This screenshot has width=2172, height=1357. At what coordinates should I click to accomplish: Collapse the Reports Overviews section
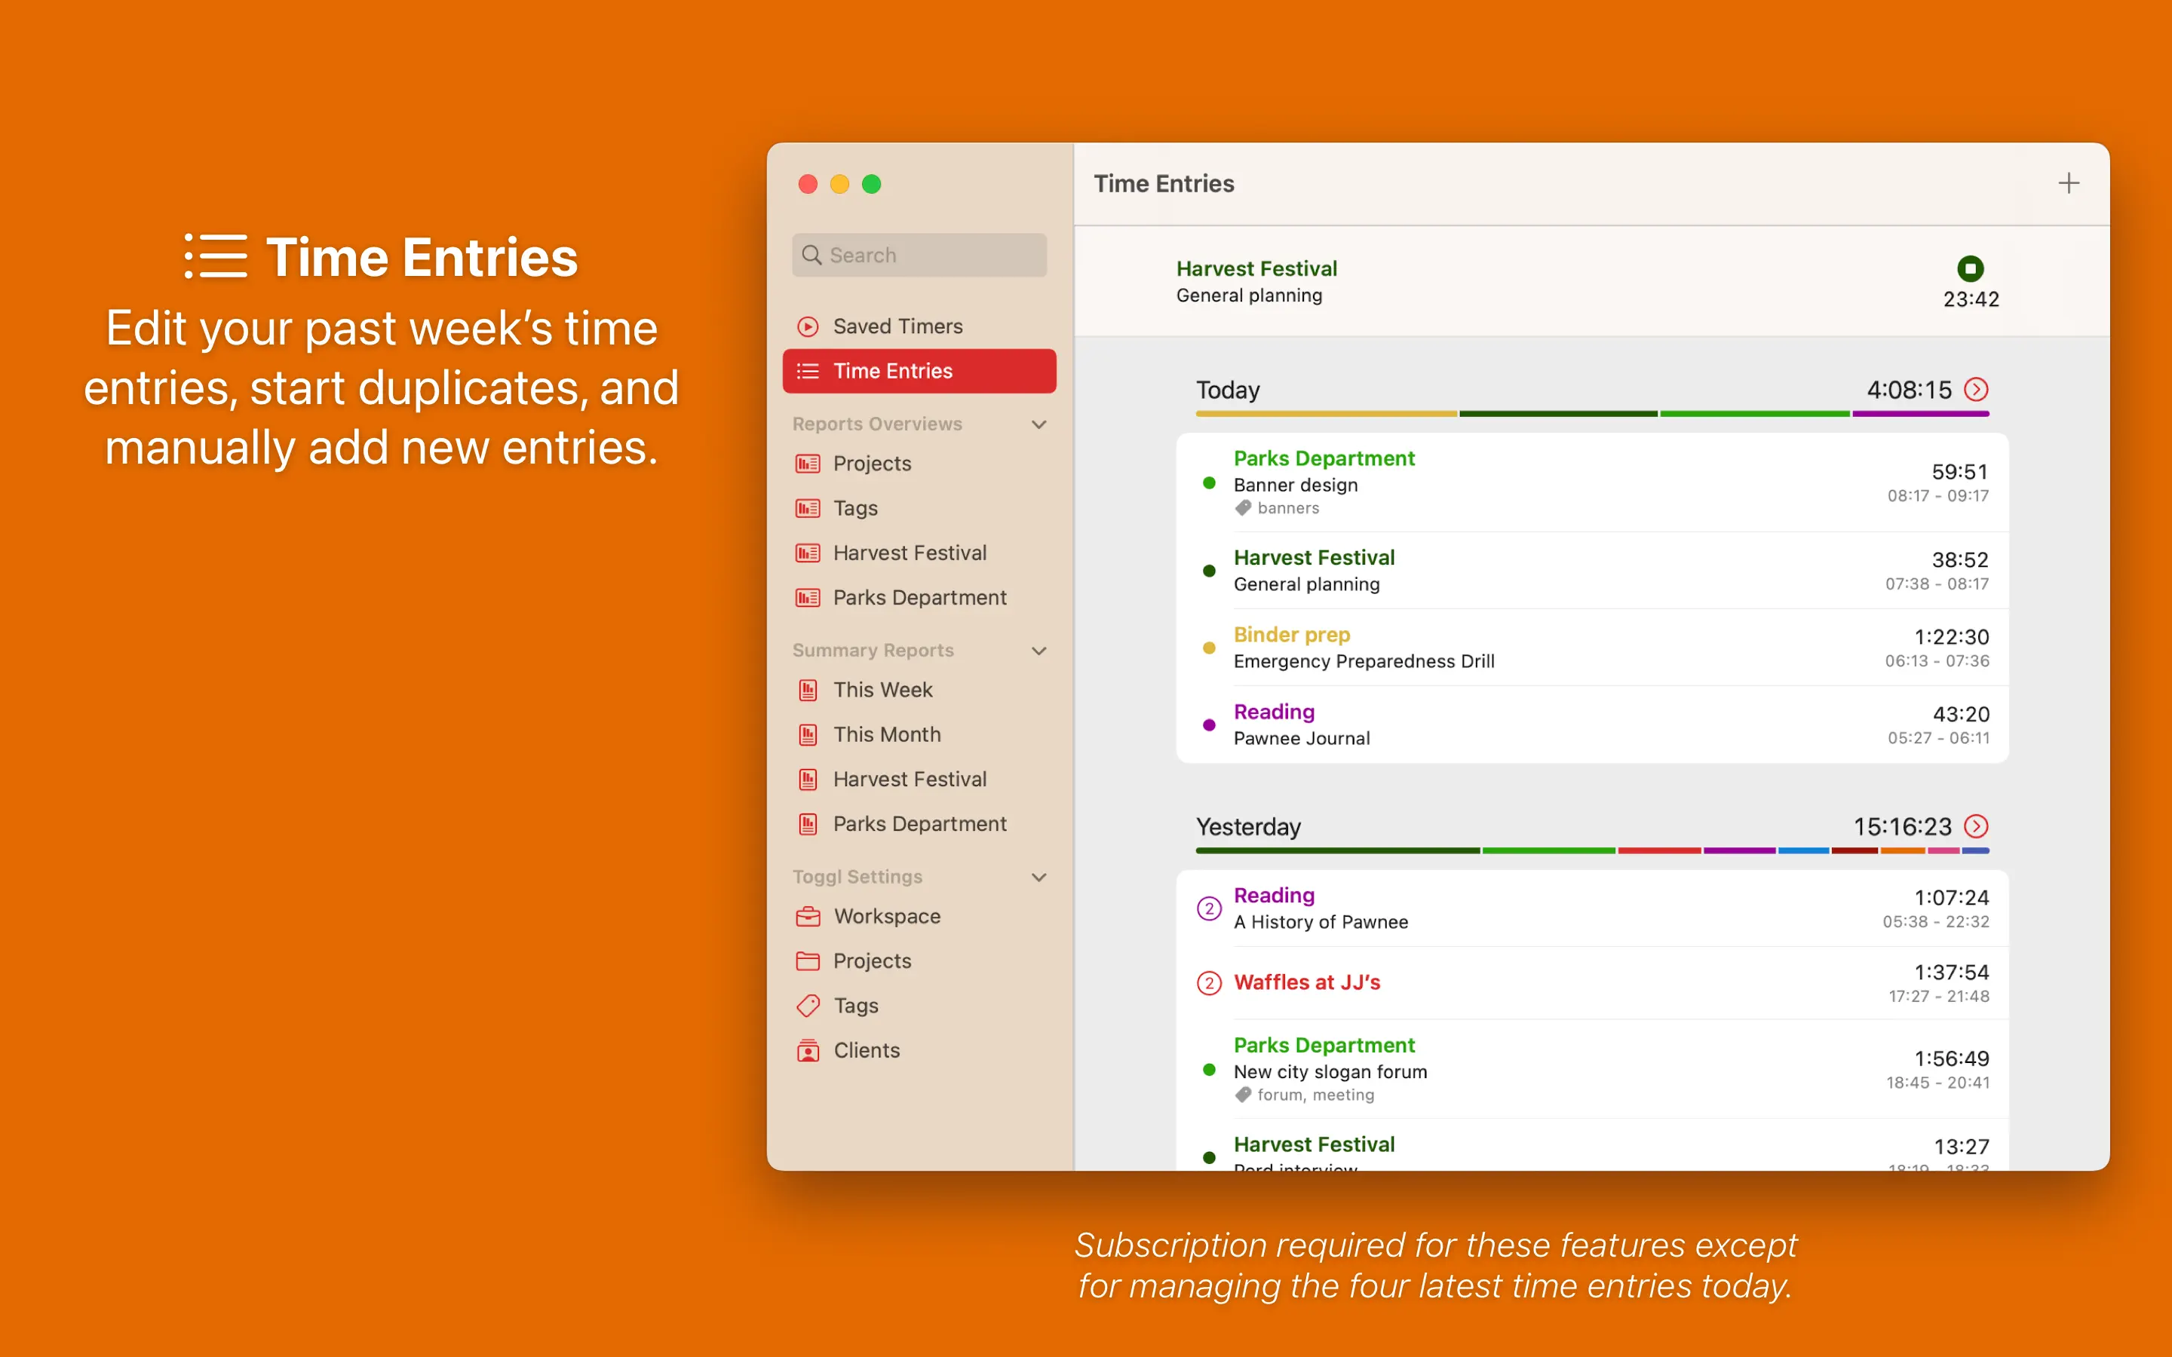pos(1038,424)
